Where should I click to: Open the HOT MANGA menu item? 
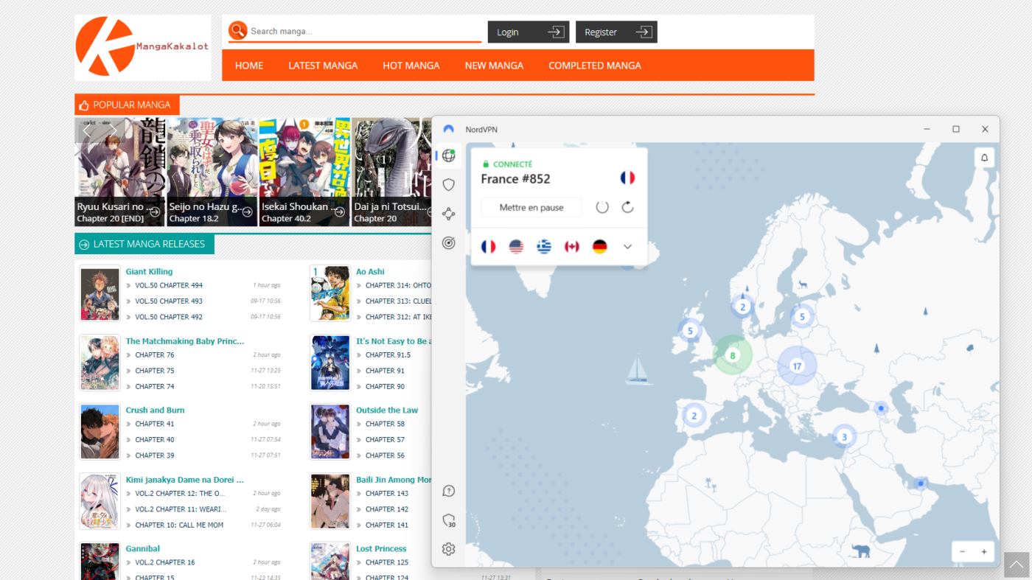coord(411,66)
